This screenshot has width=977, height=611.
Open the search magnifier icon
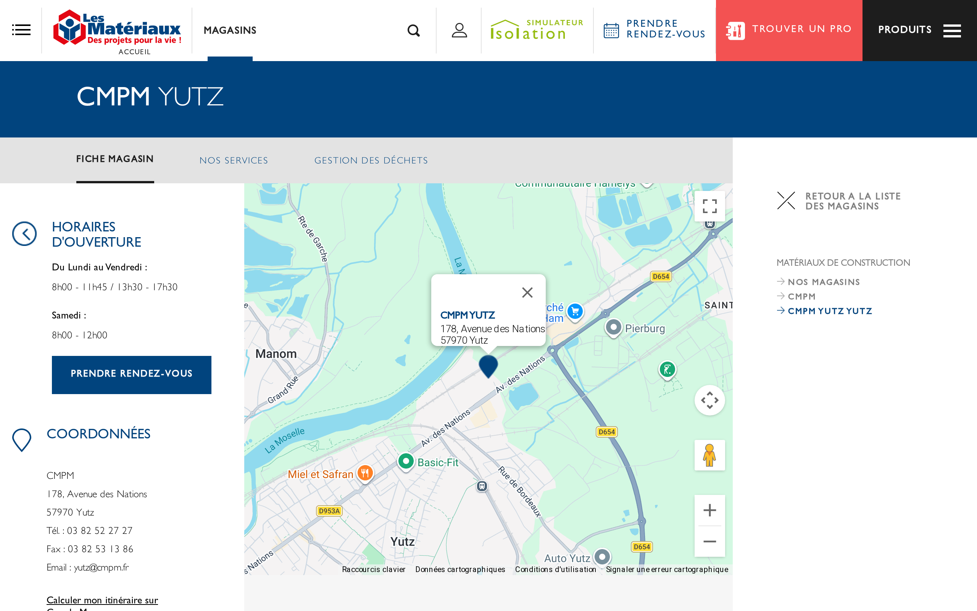click(x=413, y=30)
